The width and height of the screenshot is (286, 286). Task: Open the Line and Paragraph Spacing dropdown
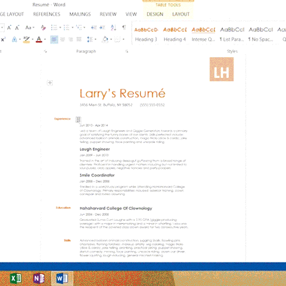(x=92, y=39)
